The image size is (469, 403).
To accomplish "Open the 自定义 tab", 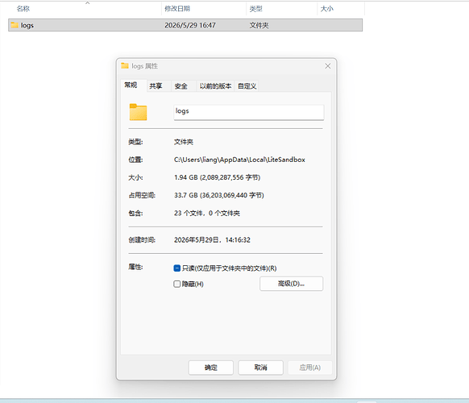I will [247, 86].
